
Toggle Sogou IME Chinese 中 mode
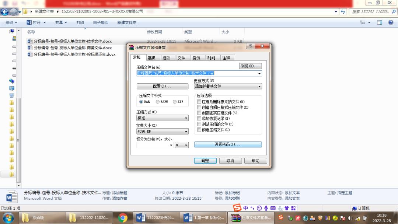click(245, 208)
